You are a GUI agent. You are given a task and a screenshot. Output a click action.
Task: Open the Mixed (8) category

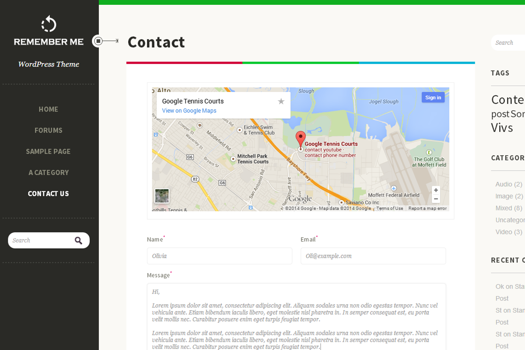[x=509, y=208]
